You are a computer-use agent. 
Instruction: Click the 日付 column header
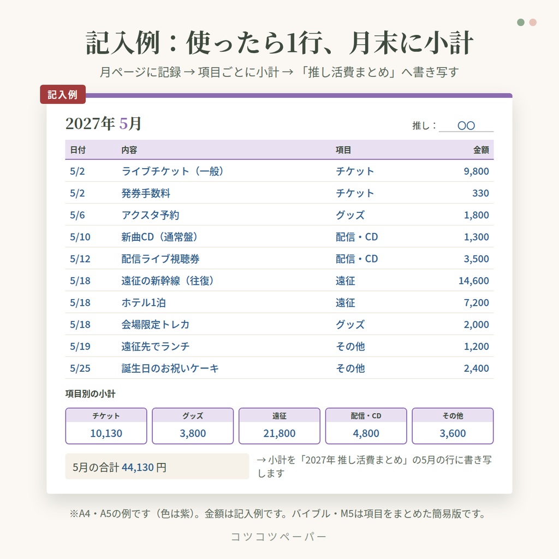78,150
